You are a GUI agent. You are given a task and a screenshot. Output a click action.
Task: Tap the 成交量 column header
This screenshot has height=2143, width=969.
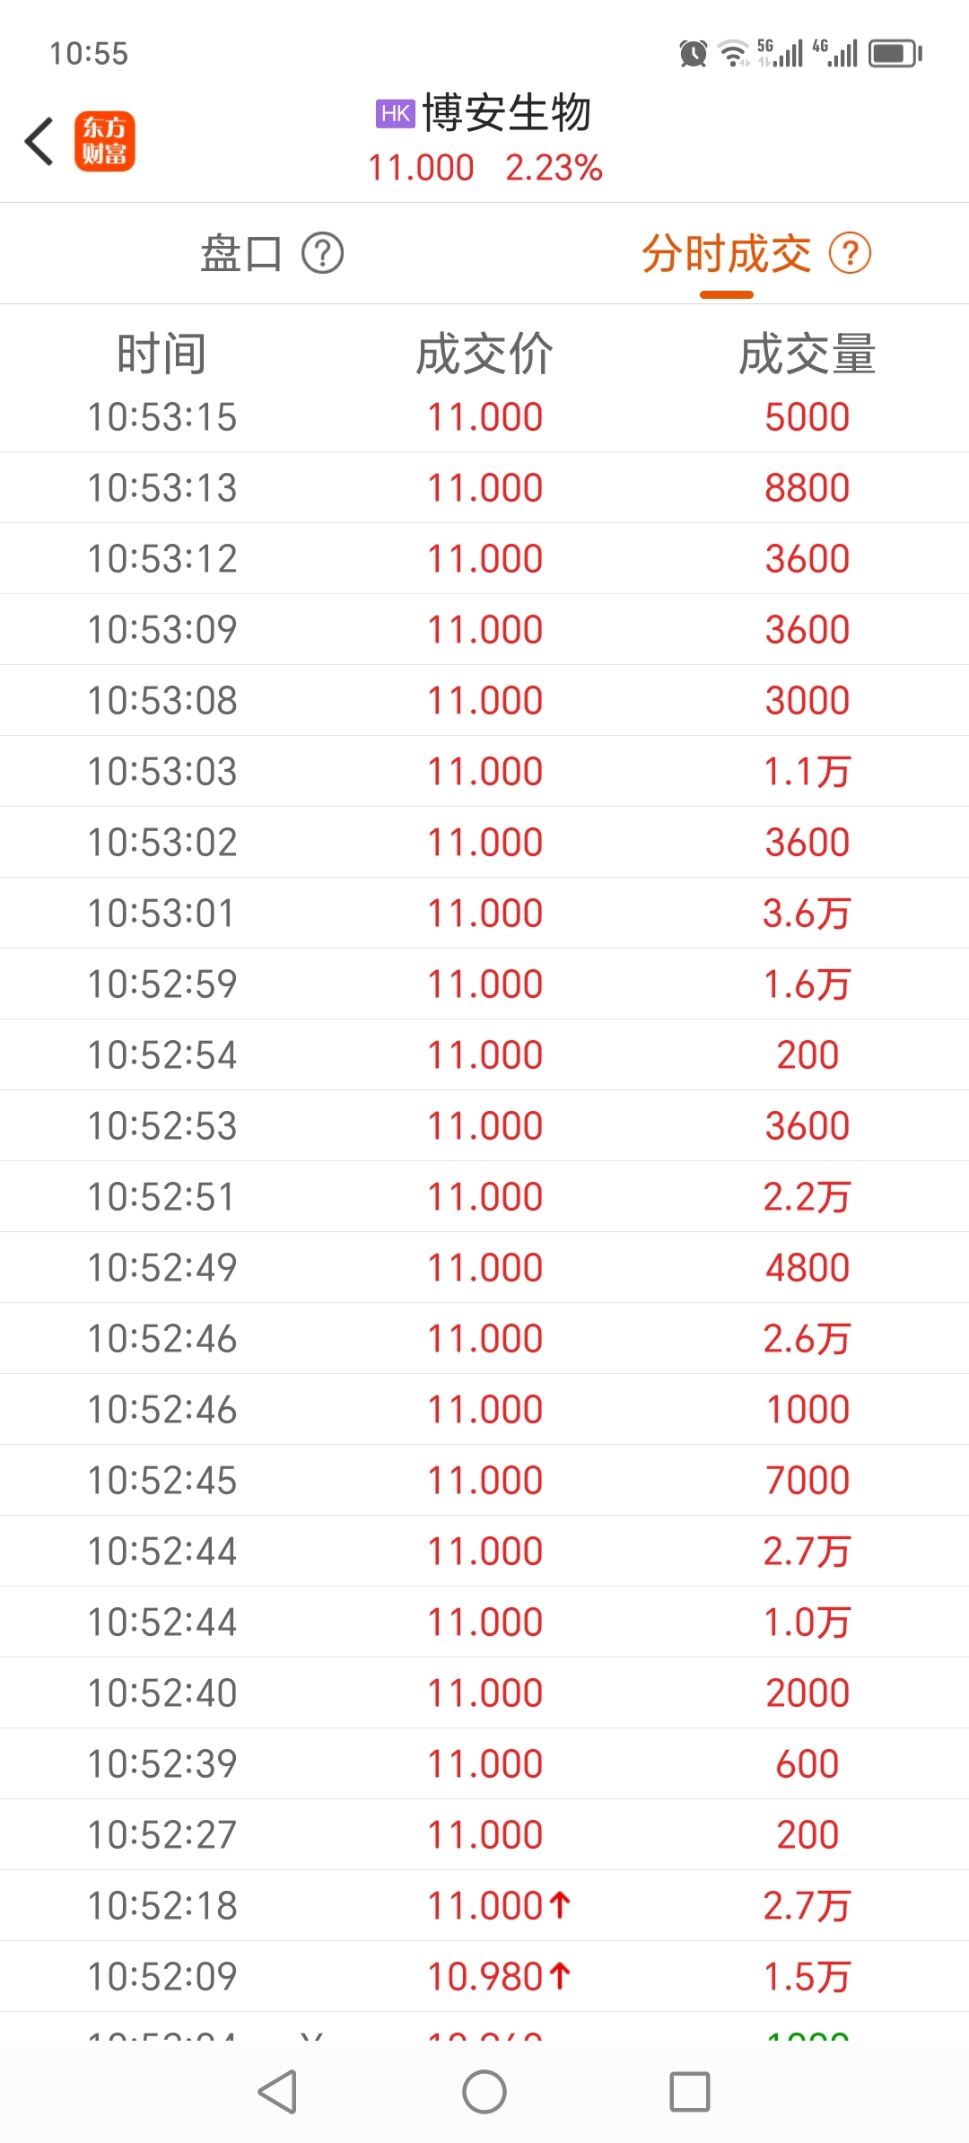click(x=807, y=354)
